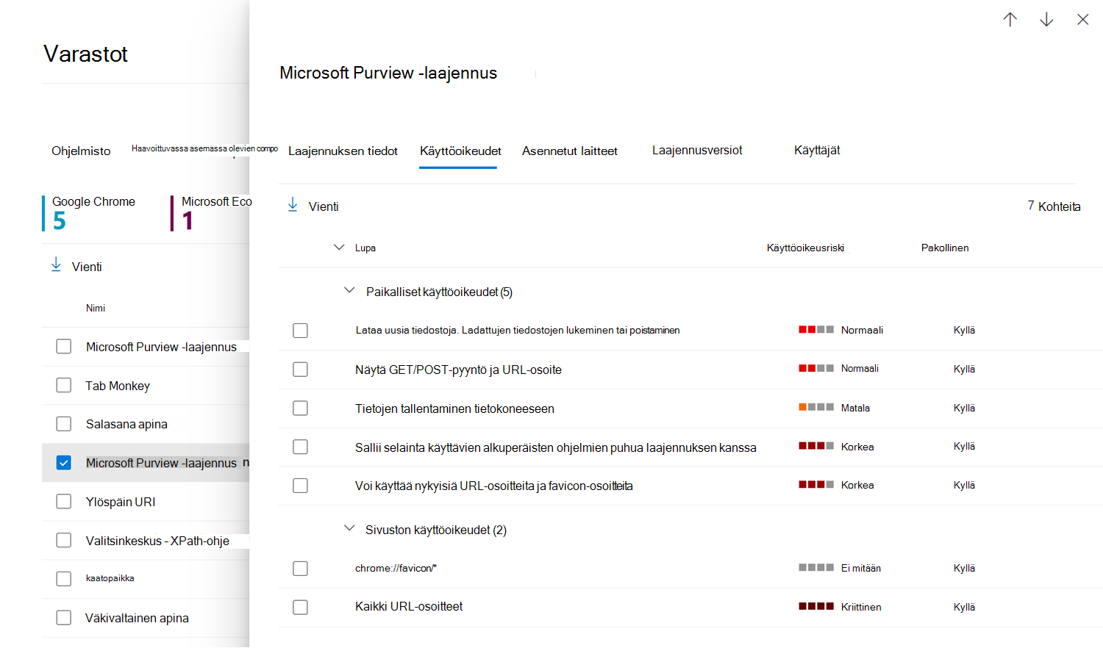Open the Käyttäjät tab
Viewport: 1103px width, 648px height.
click(817, 151)
